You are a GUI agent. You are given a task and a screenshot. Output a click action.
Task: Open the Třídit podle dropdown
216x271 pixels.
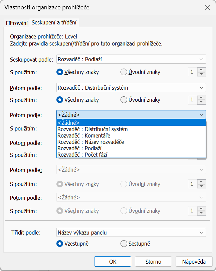click(131, 232)
